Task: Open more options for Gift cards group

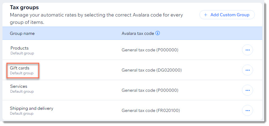Action: tap(248, 70)
